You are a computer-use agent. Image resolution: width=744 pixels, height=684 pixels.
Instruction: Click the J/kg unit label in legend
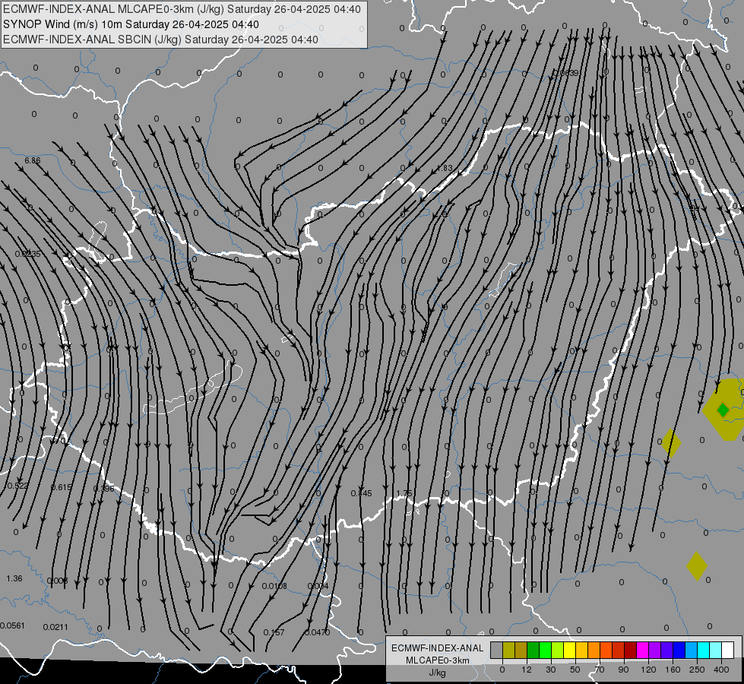tap(438, 673)
